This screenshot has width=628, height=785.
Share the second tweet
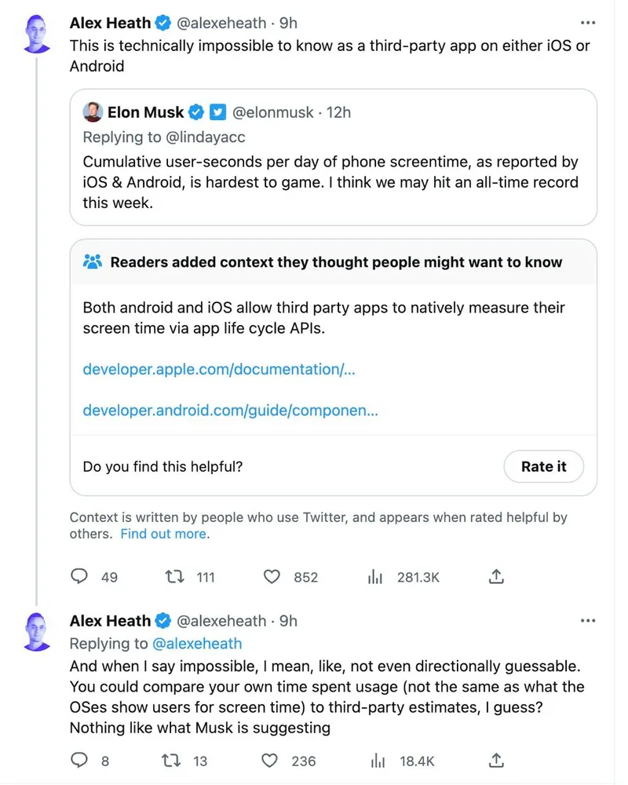tap(495, 760)
